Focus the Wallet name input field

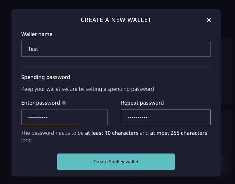click(x=116, y=49)
